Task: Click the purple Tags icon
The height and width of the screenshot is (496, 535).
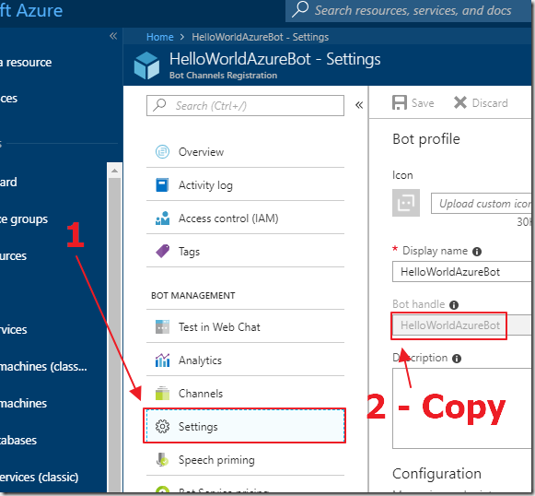Action: [162, 251]
